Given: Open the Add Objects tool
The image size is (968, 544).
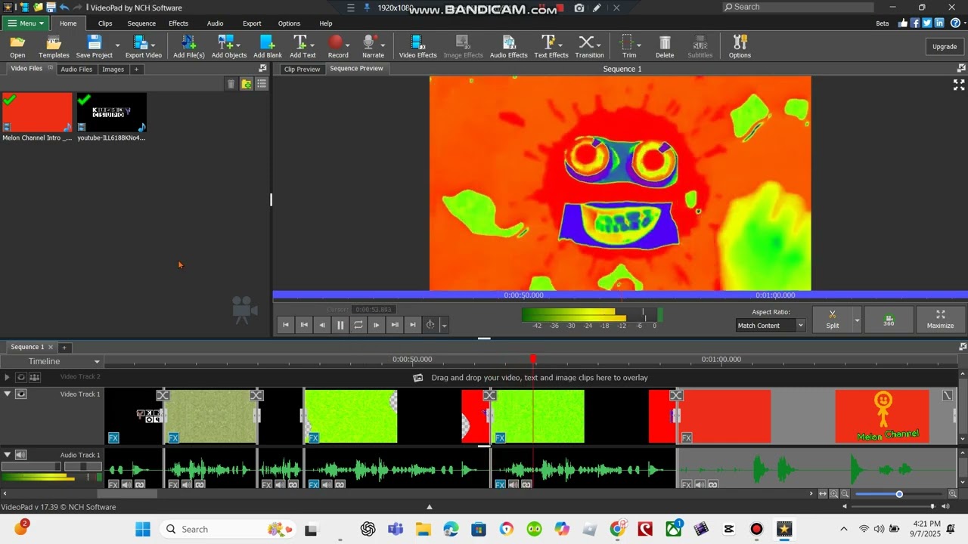Looking at the screenshot, I should click(228, 46).
